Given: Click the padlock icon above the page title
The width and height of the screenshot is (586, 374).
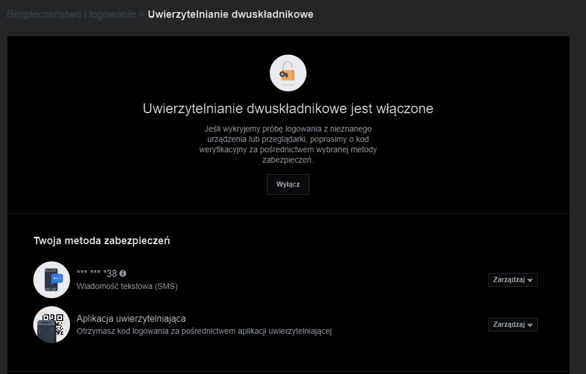Looking at the screenshot, I should point(288,72).
